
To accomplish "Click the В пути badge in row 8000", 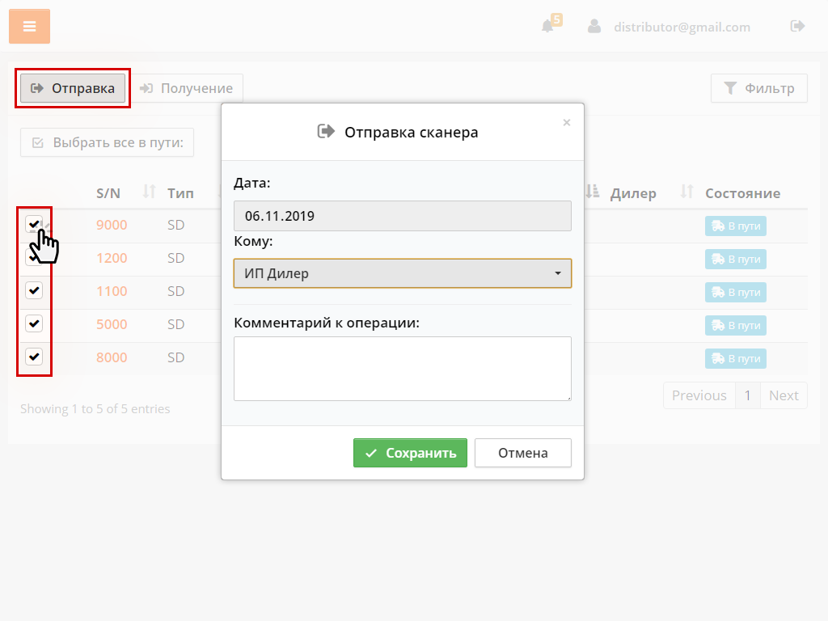I will (x=735, y=358).
